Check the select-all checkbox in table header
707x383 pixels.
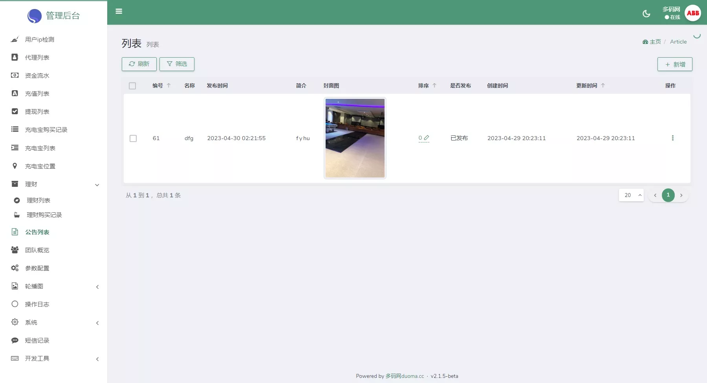(132, 86)
